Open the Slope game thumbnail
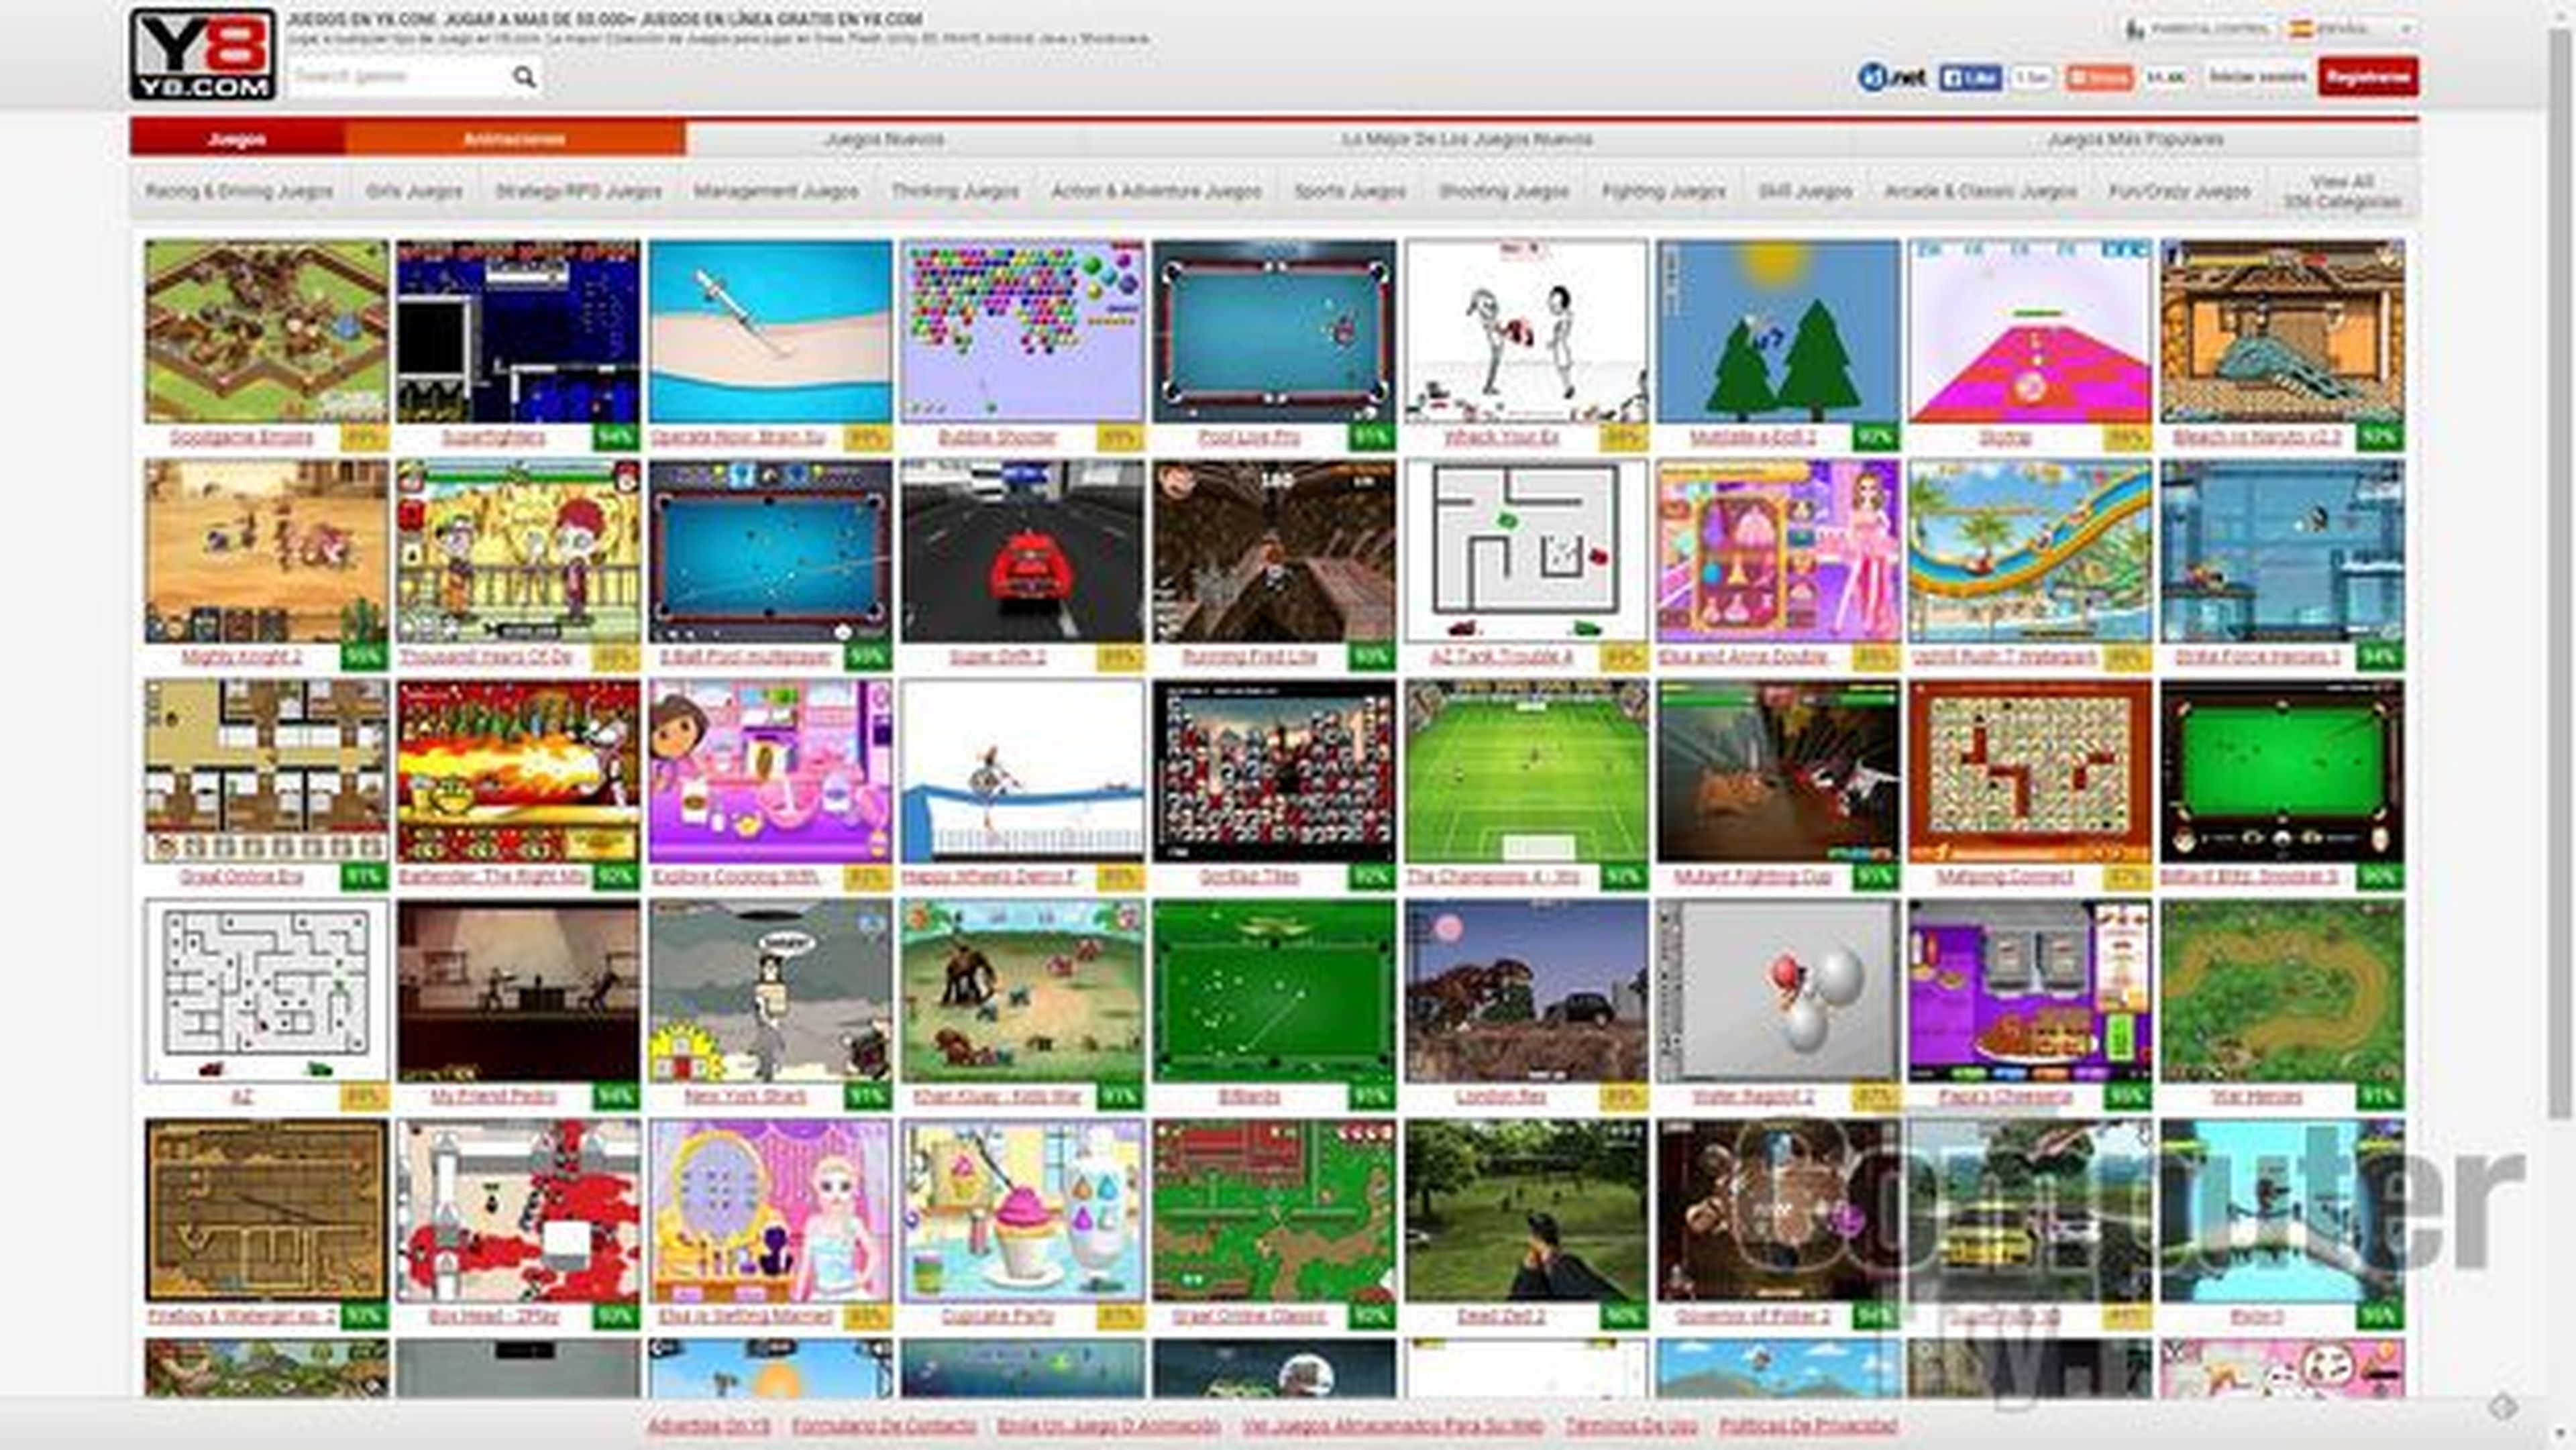The width and height of the screenshot is (2576, 1450). pyautogui.click(x=2030, y=331)
